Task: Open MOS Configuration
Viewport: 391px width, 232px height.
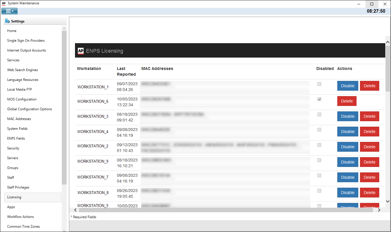Action: click(22, 99)
